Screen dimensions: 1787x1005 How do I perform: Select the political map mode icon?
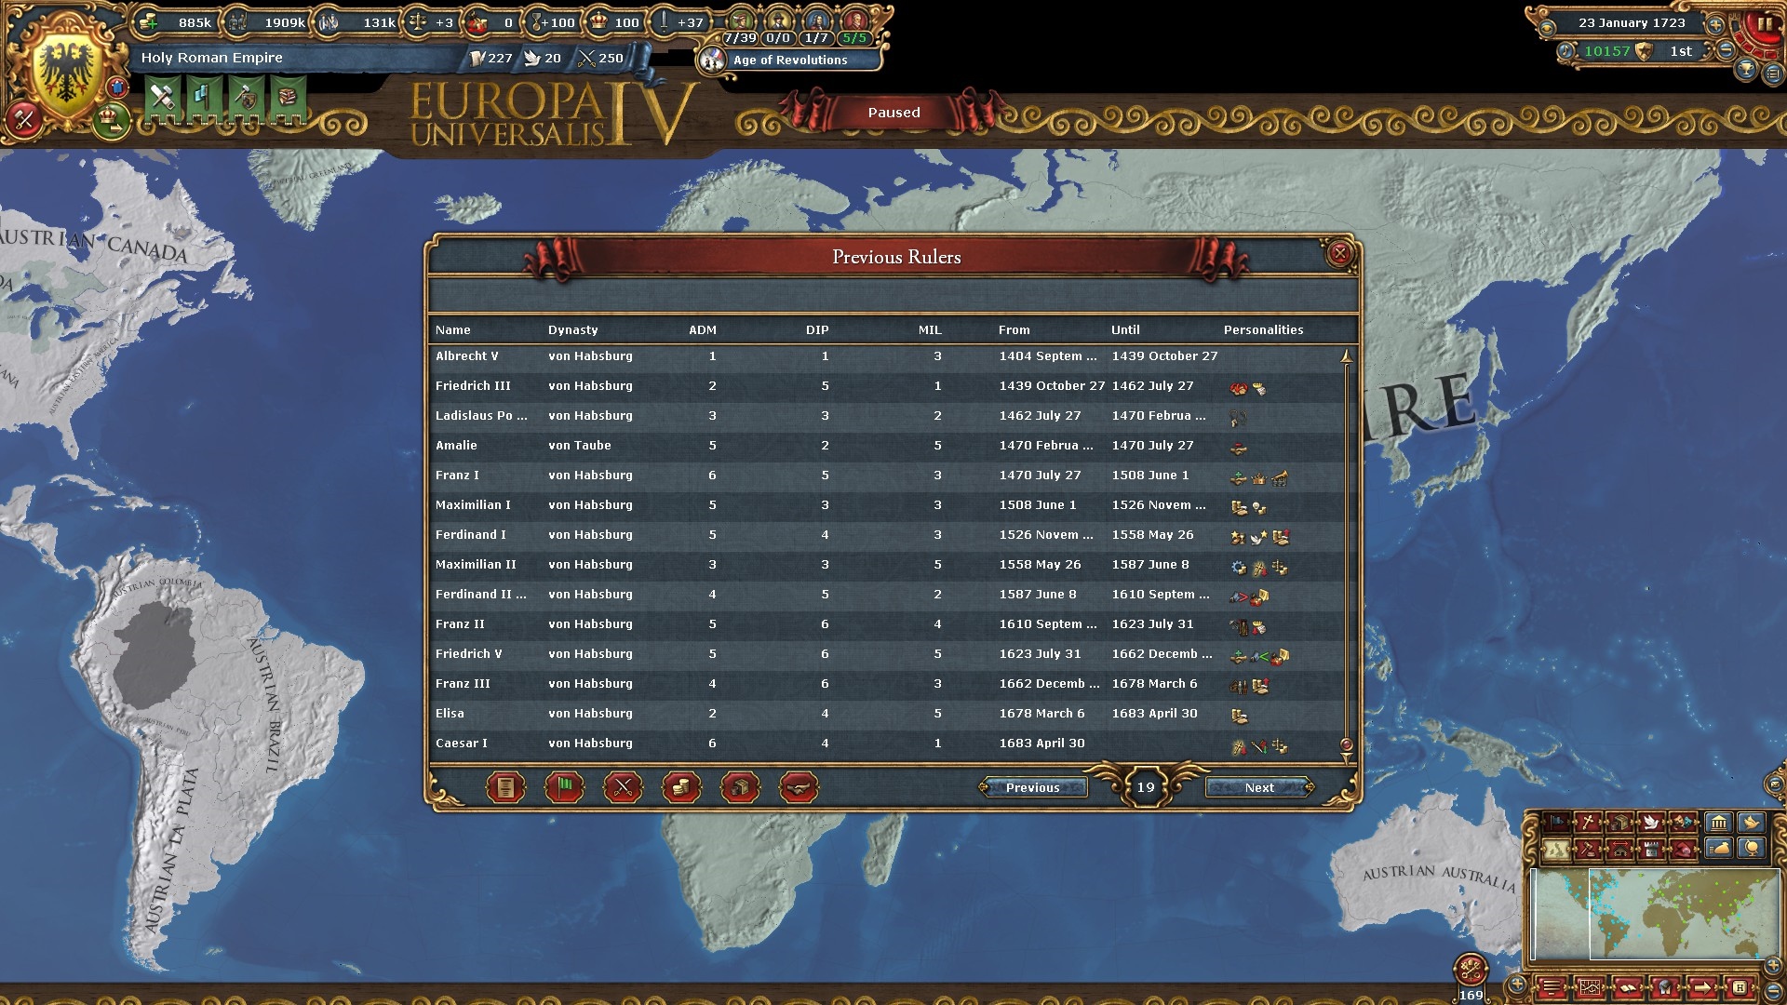1554,823
